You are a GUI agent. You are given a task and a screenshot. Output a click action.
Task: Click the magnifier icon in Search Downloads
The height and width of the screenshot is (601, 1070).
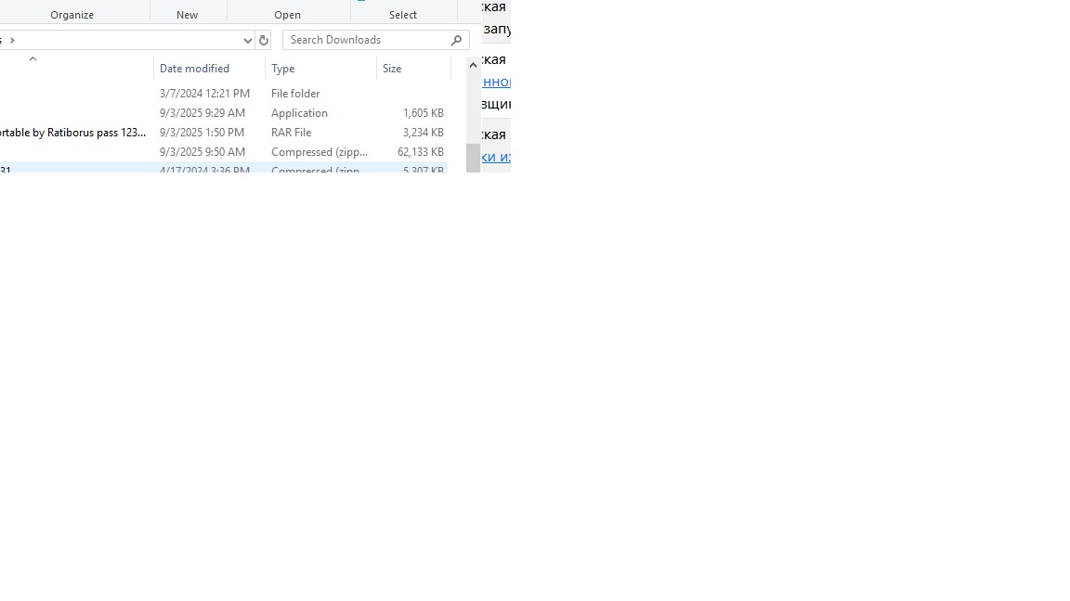pos(456,40)
